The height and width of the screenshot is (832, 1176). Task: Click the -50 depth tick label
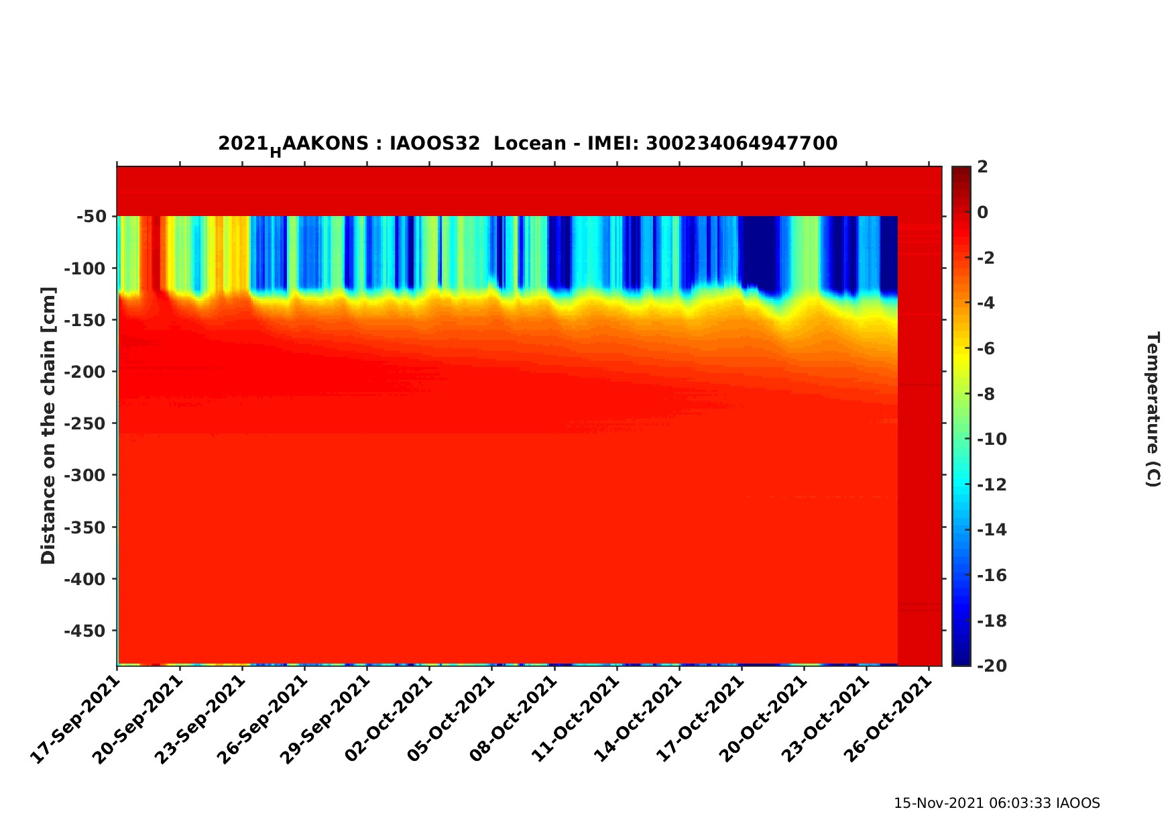91,217
